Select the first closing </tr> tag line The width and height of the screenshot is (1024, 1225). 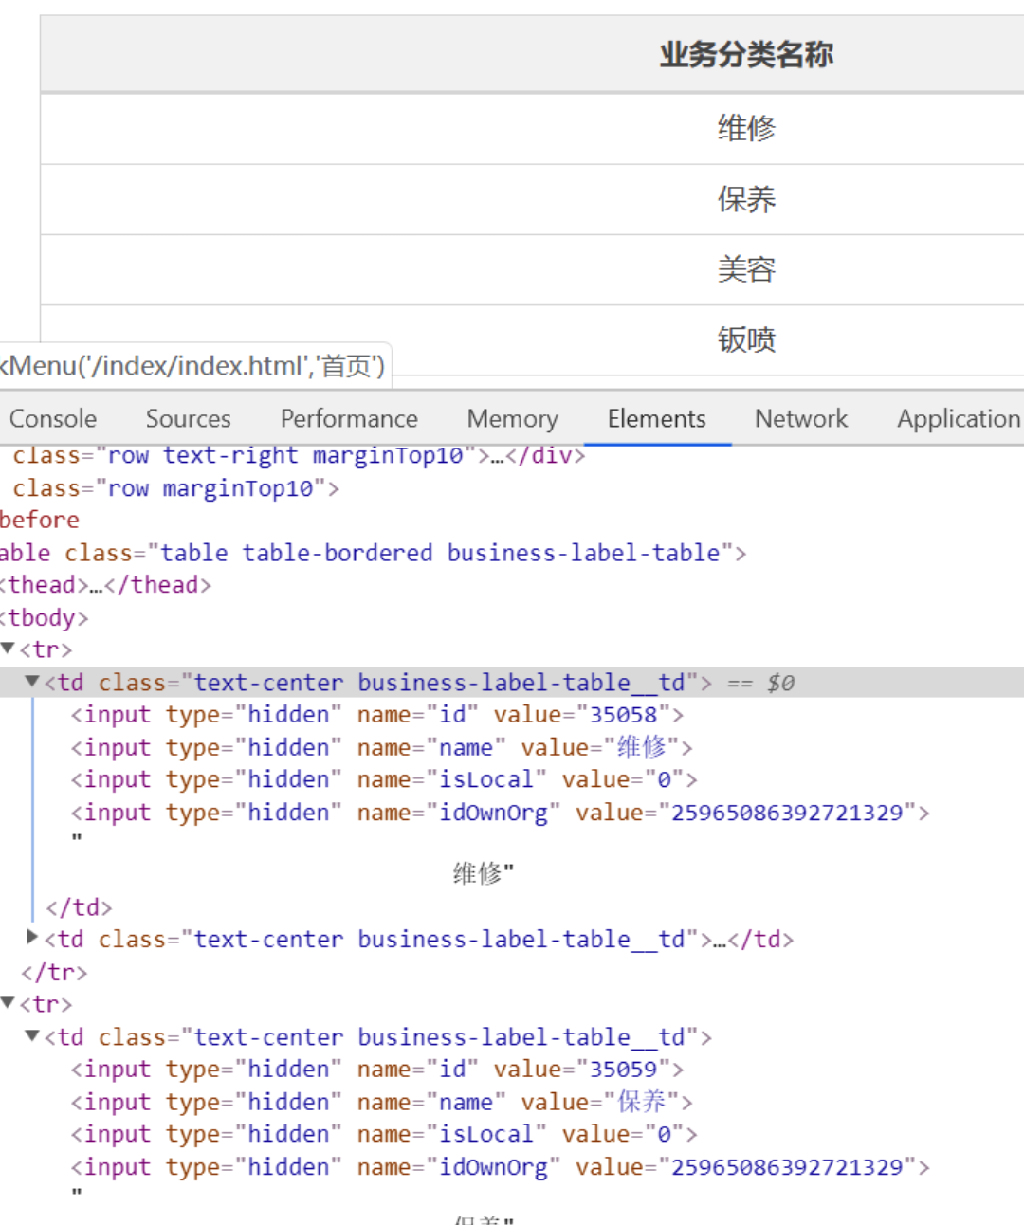(x=54, y=972)
